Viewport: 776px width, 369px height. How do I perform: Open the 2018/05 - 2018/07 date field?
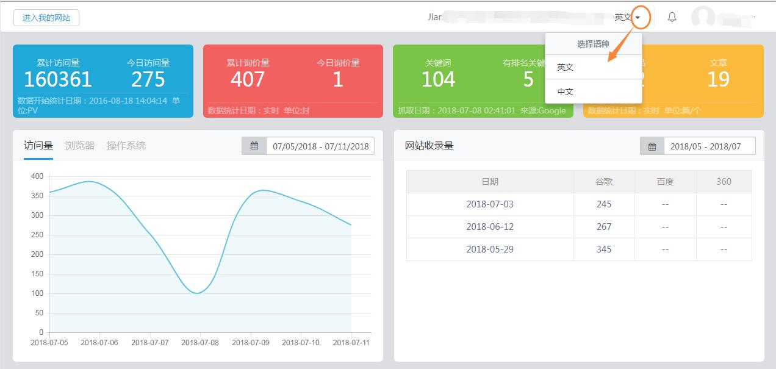709,146
